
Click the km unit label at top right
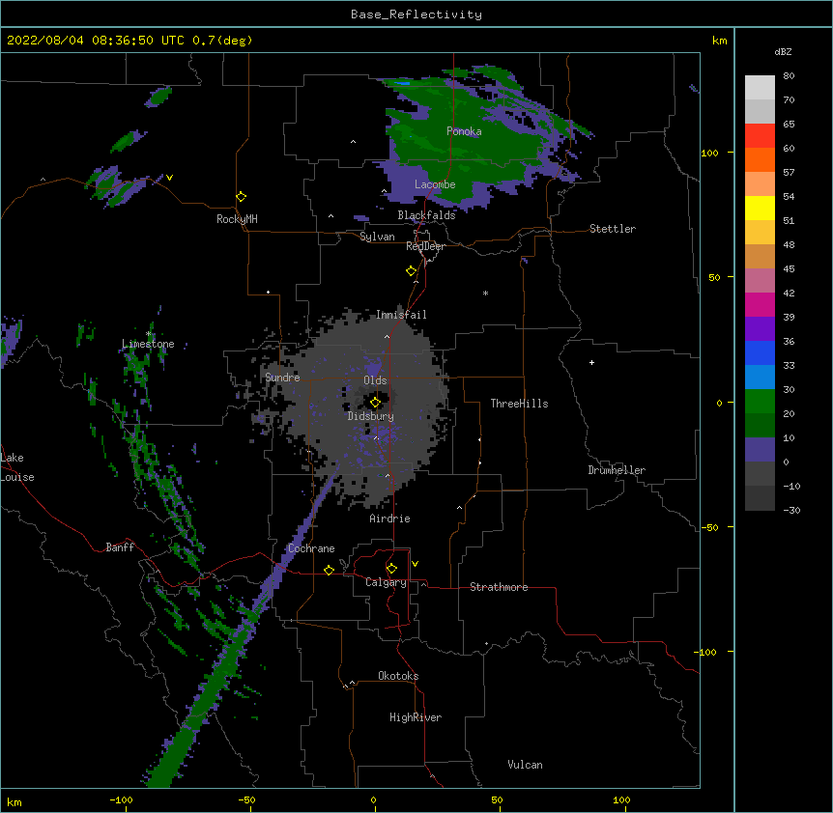pyautogui.click(x=720, y=41)
